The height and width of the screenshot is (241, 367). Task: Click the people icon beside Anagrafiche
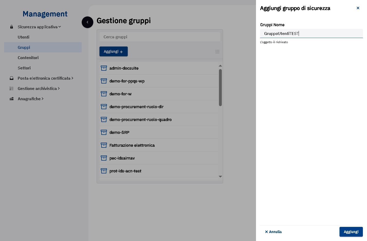tap(12, 99)
